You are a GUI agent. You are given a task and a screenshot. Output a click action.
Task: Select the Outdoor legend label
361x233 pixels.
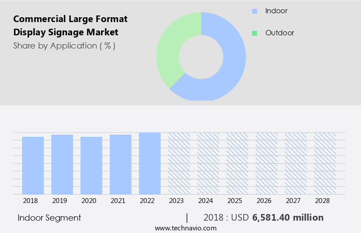pos(280,33)
